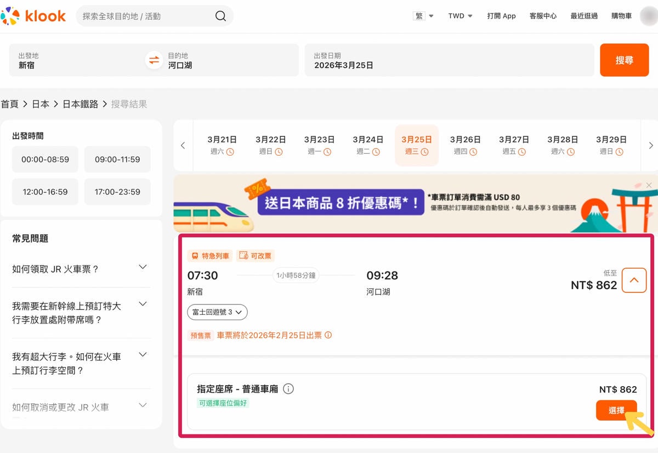Expand the 富士回遊號 3 train dropdown
The width and height of the screenshot is (658, 453).
tap(218, 312)
